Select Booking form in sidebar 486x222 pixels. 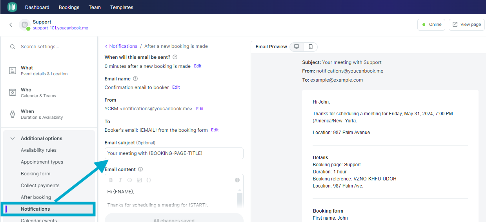tap(36, 174)
